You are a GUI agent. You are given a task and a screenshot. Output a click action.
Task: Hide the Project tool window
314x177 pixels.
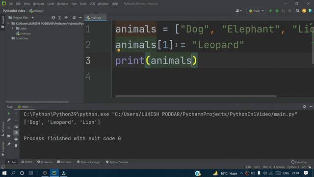pos(80,18)
